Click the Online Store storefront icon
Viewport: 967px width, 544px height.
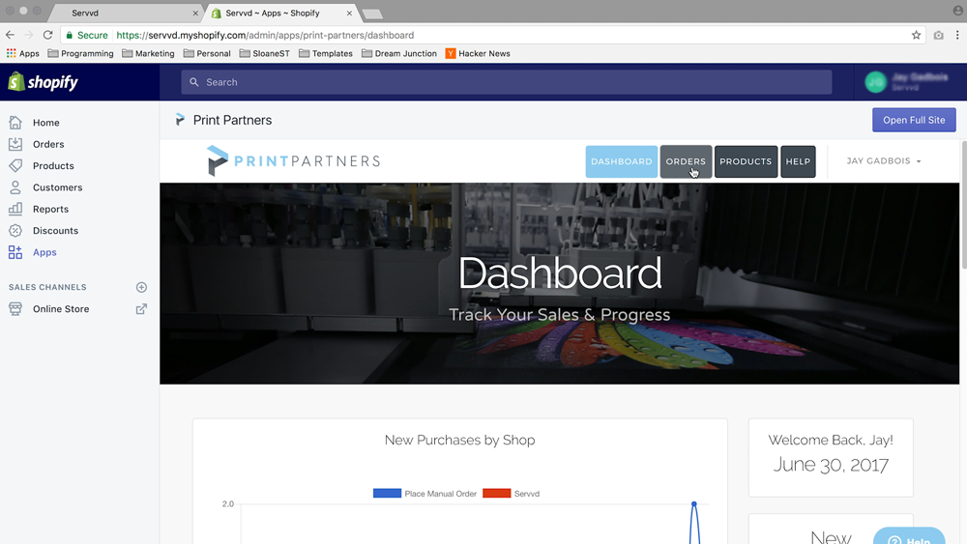[15, 308]
